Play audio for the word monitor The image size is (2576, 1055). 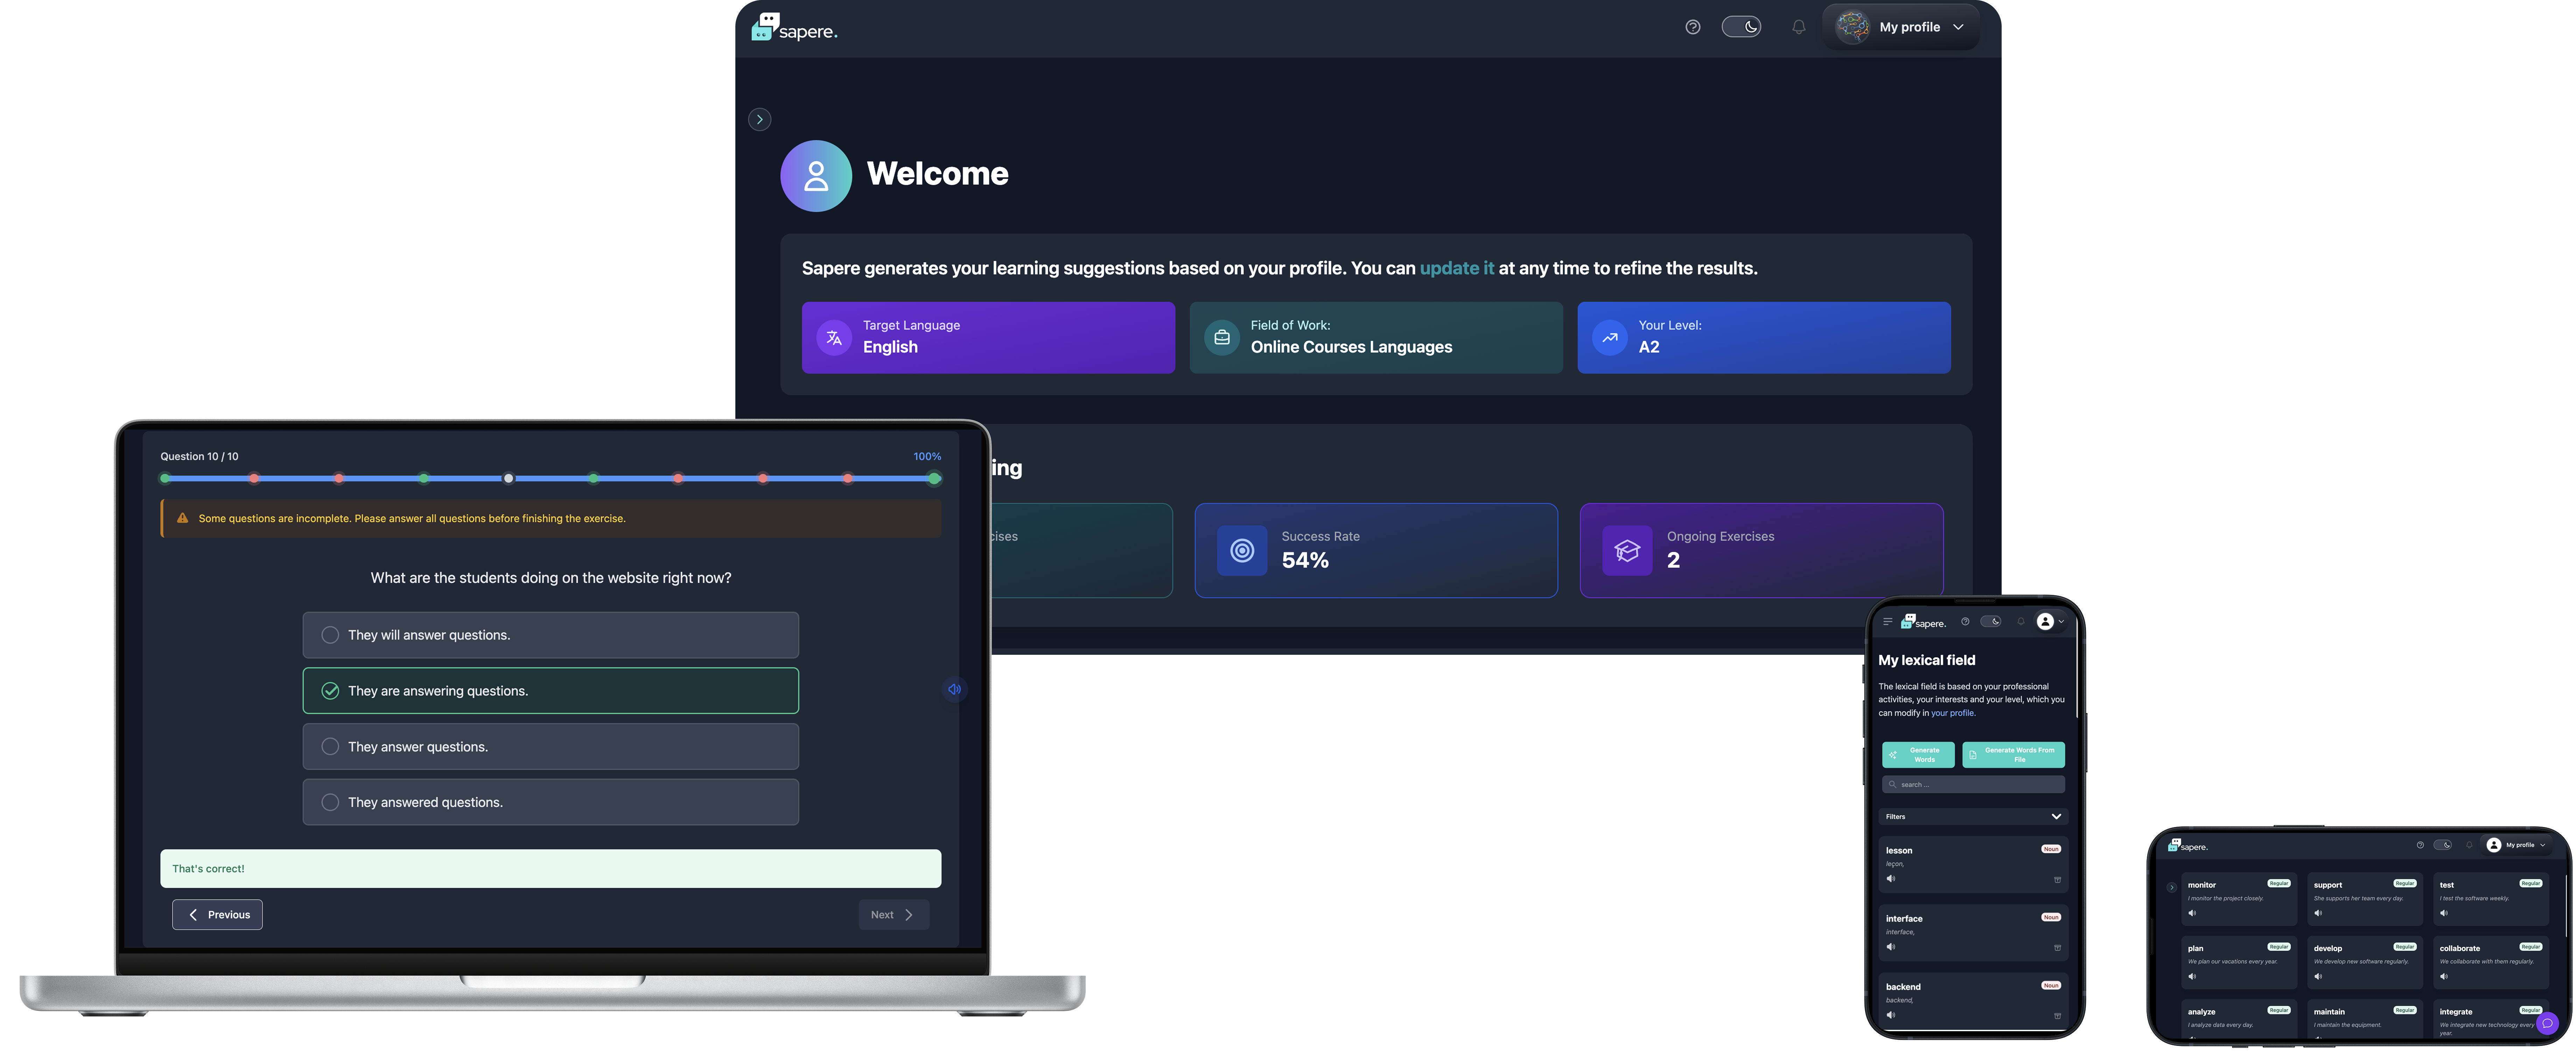[2192, 913]
